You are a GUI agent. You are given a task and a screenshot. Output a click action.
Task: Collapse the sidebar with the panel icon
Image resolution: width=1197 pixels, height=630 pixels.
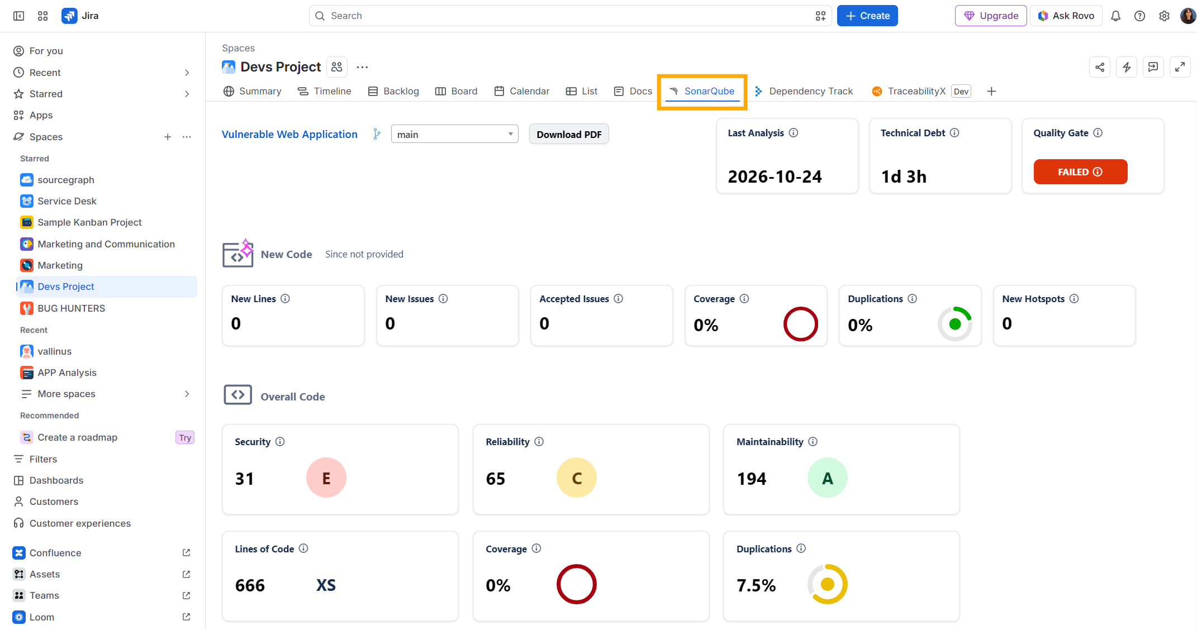coord(18,16)
